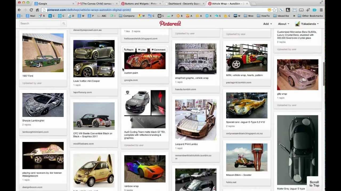
Task: Open the Sharpie Lamborghini pin image
Action: pyautogui.click(x=43, y=105)
